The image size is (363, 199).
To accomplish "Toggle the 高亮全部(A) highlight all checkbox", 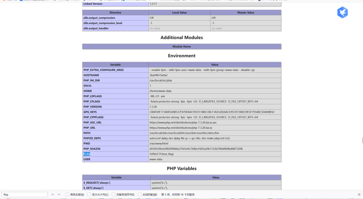I will click(x=67, y=195).
